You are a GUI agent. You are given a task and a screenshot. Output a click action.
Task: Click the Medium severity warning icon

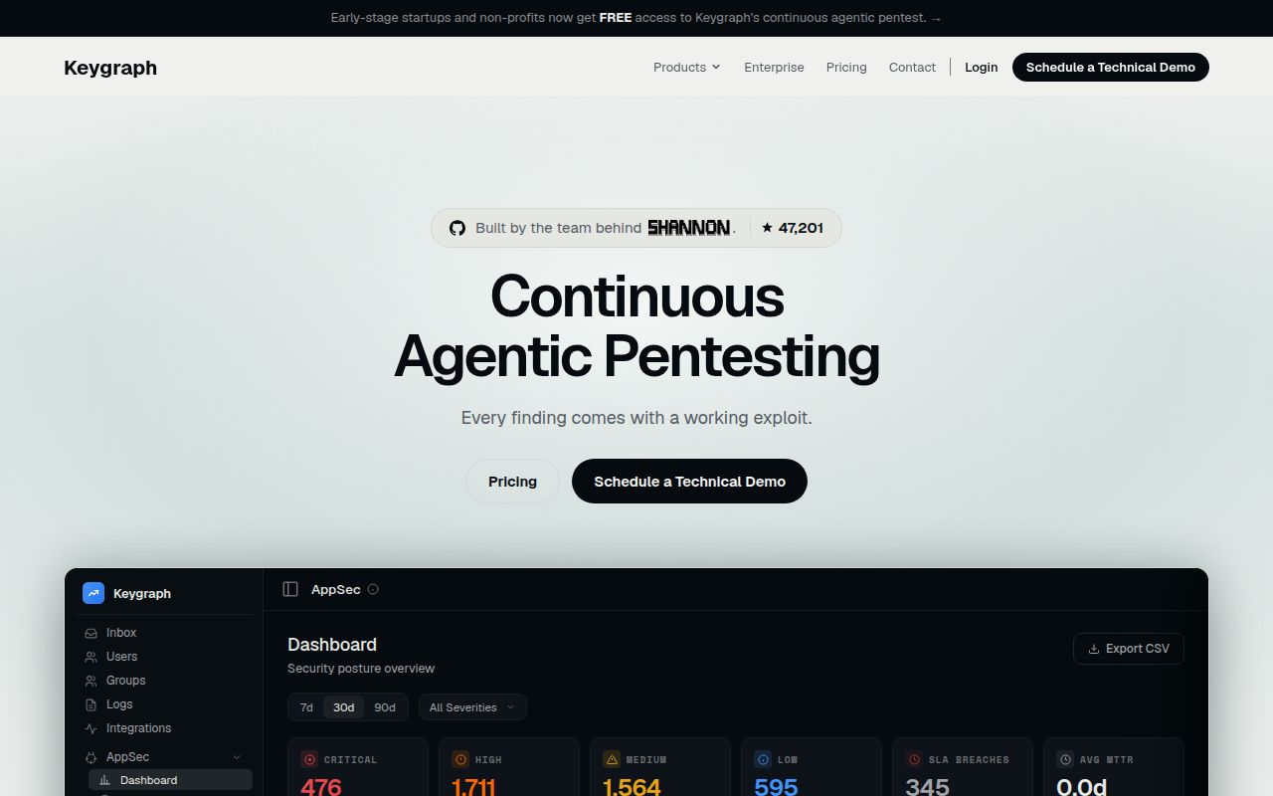[x=612, y=759]
